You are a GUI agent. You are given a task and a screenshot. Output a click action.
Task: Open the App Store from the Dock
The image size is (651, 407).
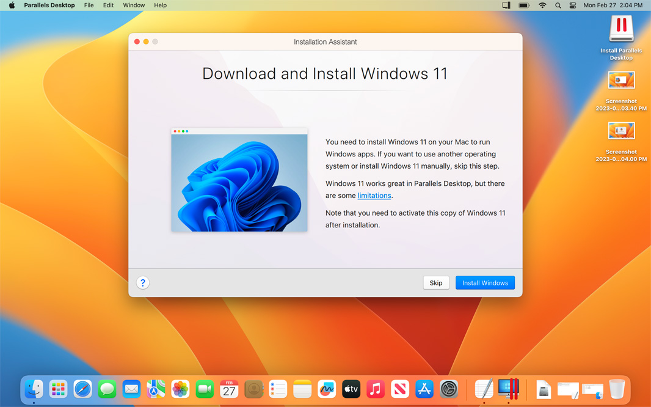click(x=424, y=389)
